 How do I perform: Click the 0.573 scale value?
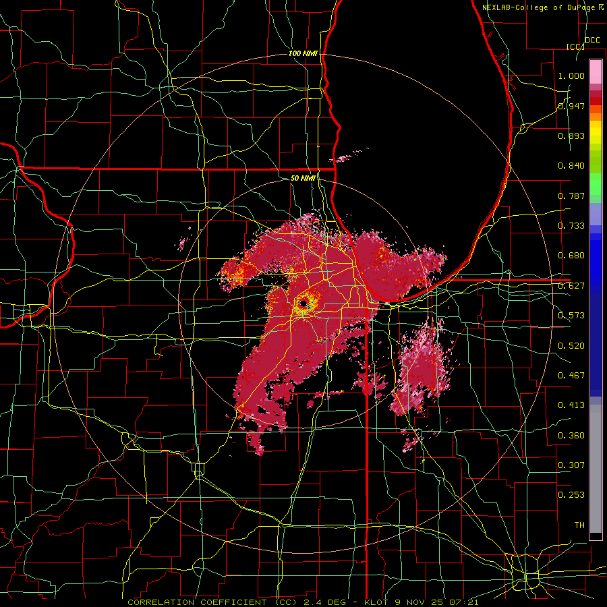point(571,316)
